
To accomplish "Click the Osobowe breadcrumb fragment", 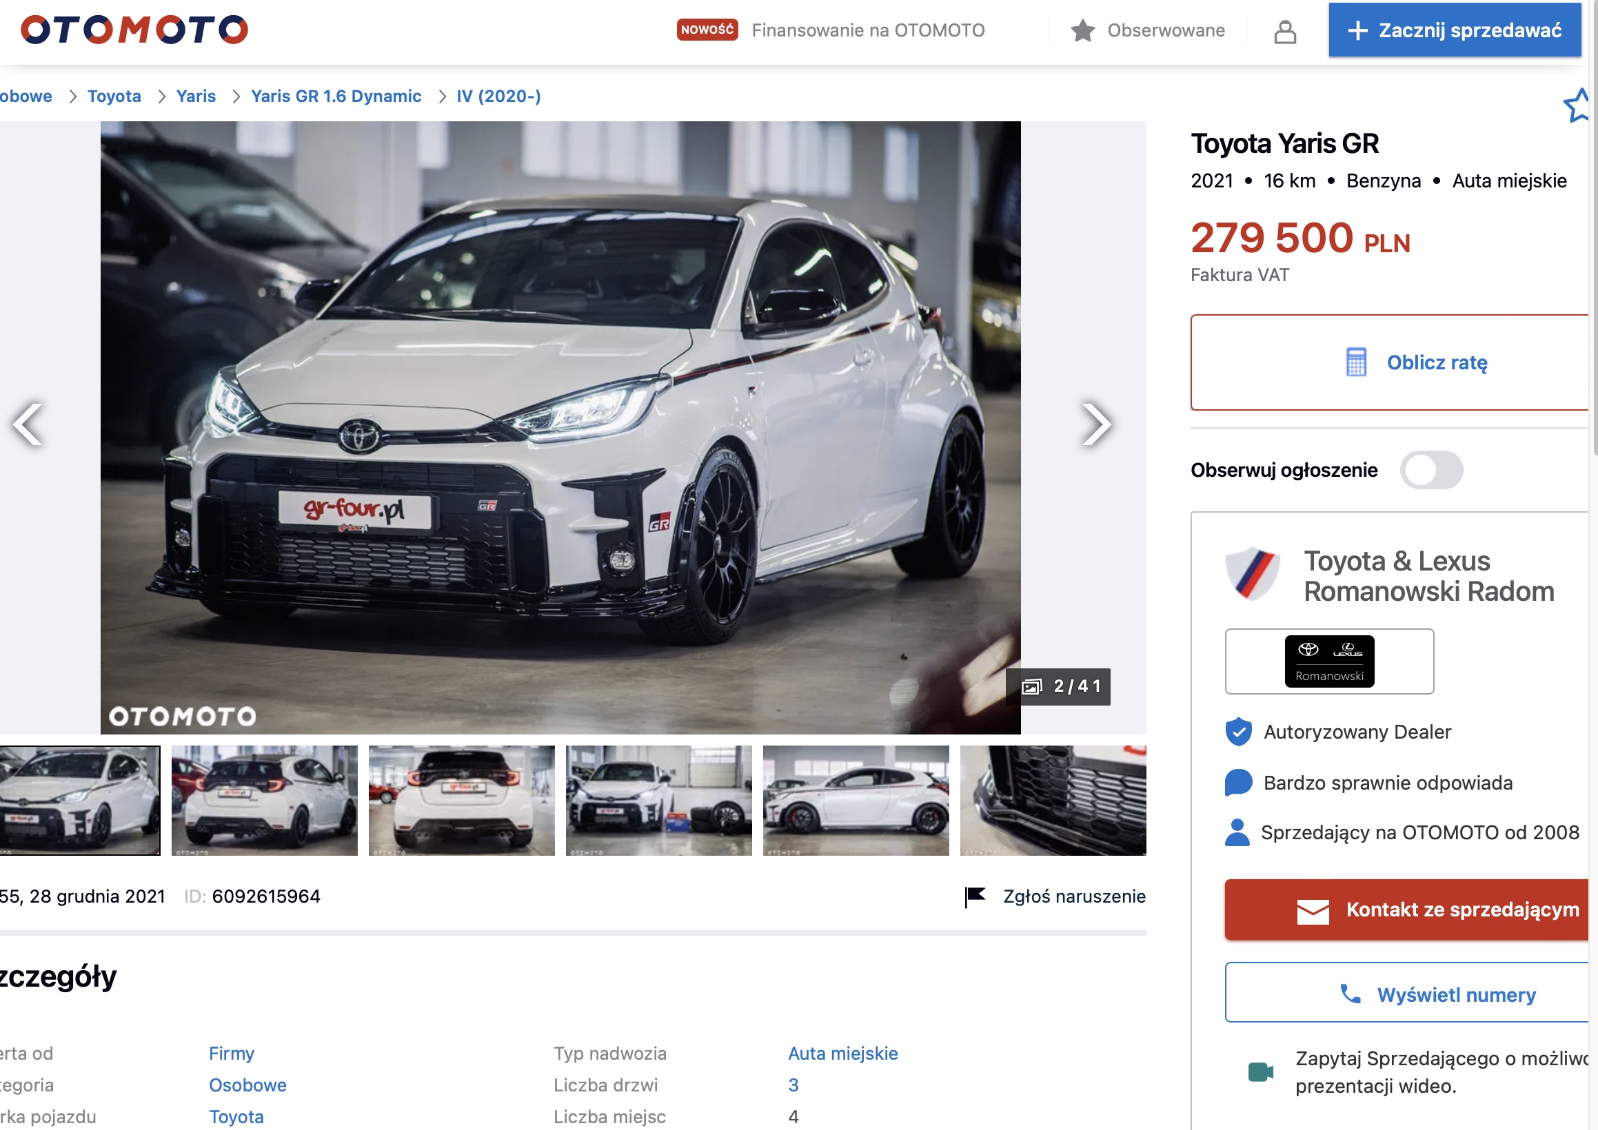I will tap(26, 96).
